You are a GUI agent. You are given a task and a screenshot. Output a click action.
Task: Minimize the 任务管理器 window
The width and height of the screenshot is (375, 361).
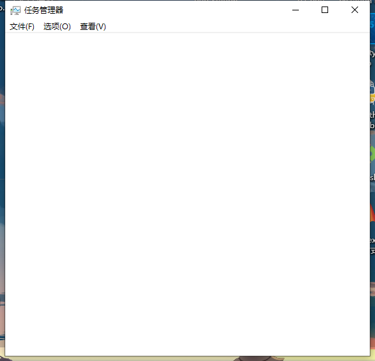point(296,10)
